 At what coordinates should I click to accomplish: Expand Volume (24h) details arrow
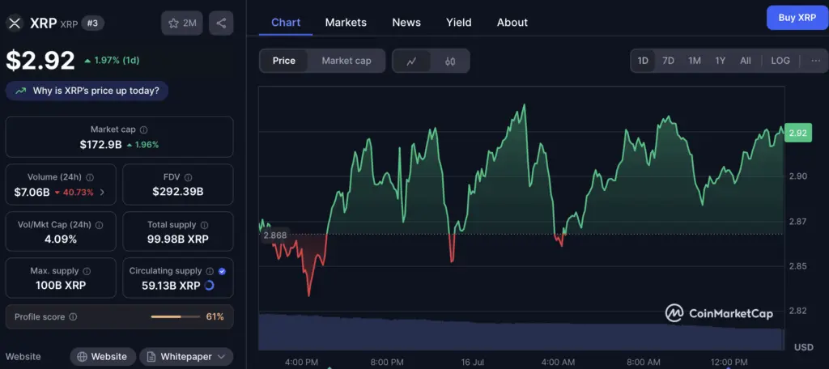point(102,193)
